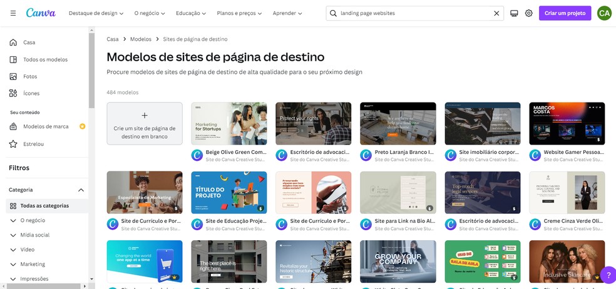Open Modelos de marca in sidebar

pyautogui.click(x=46, y=126)
